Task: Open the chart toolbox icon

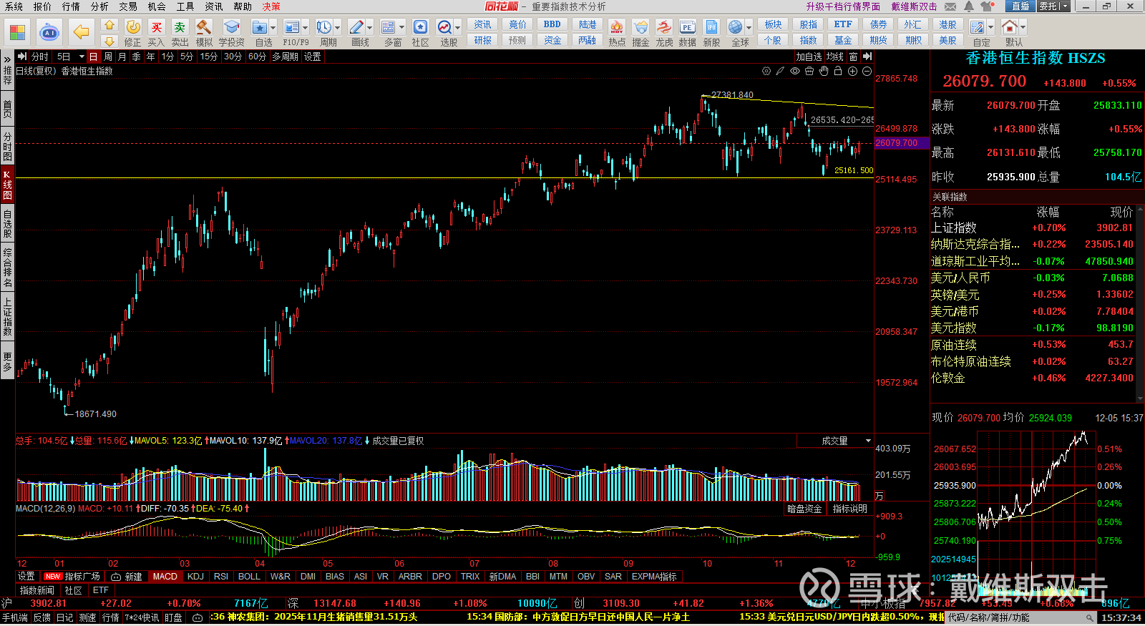Action: tap(809, 71)
